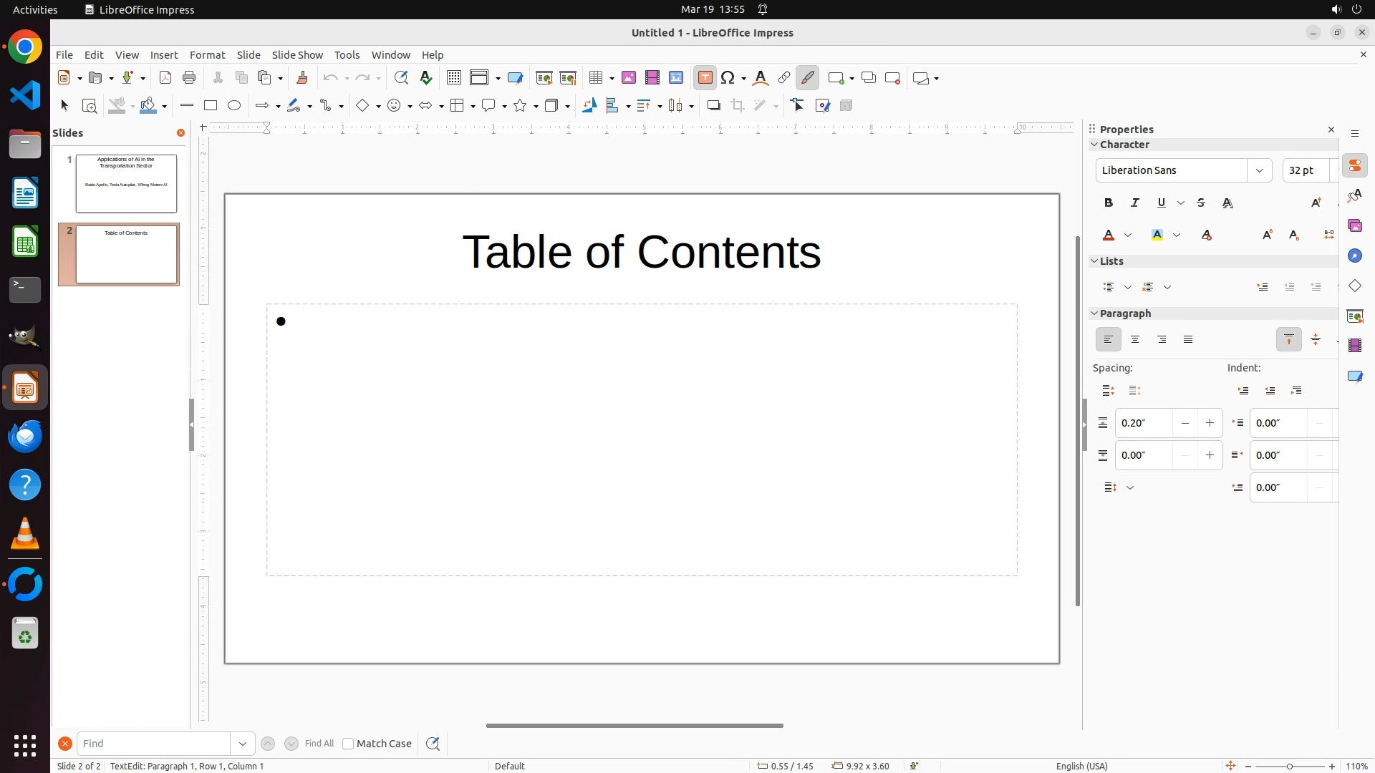The image size is (1375, 773).
Task: Open the Navigator sidebar deck
Action: point(1355,256)
